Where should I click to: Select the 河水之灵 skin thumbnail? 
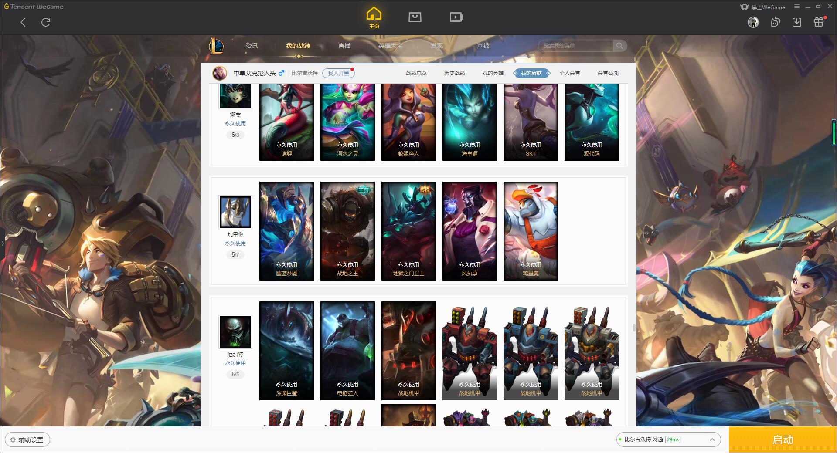pyautogui.click(x=347, y=122)
